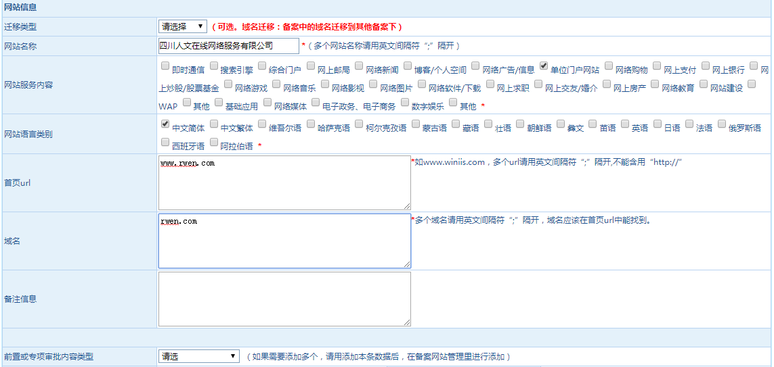Select the 英语 language checkbox
This screenshot has width=774, height=367.
click(x=625, y=124)
